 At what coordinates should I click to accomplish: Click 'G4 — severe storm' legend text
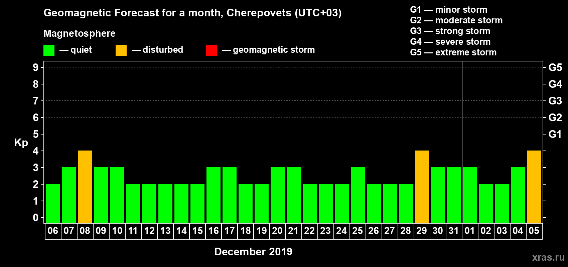450,42
